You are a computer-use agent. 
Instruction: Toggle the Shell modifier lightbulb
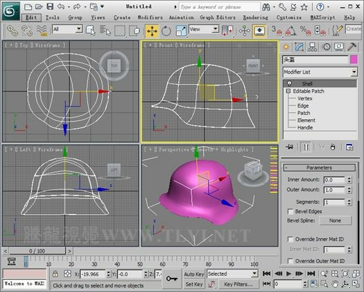tap(289, 84)
